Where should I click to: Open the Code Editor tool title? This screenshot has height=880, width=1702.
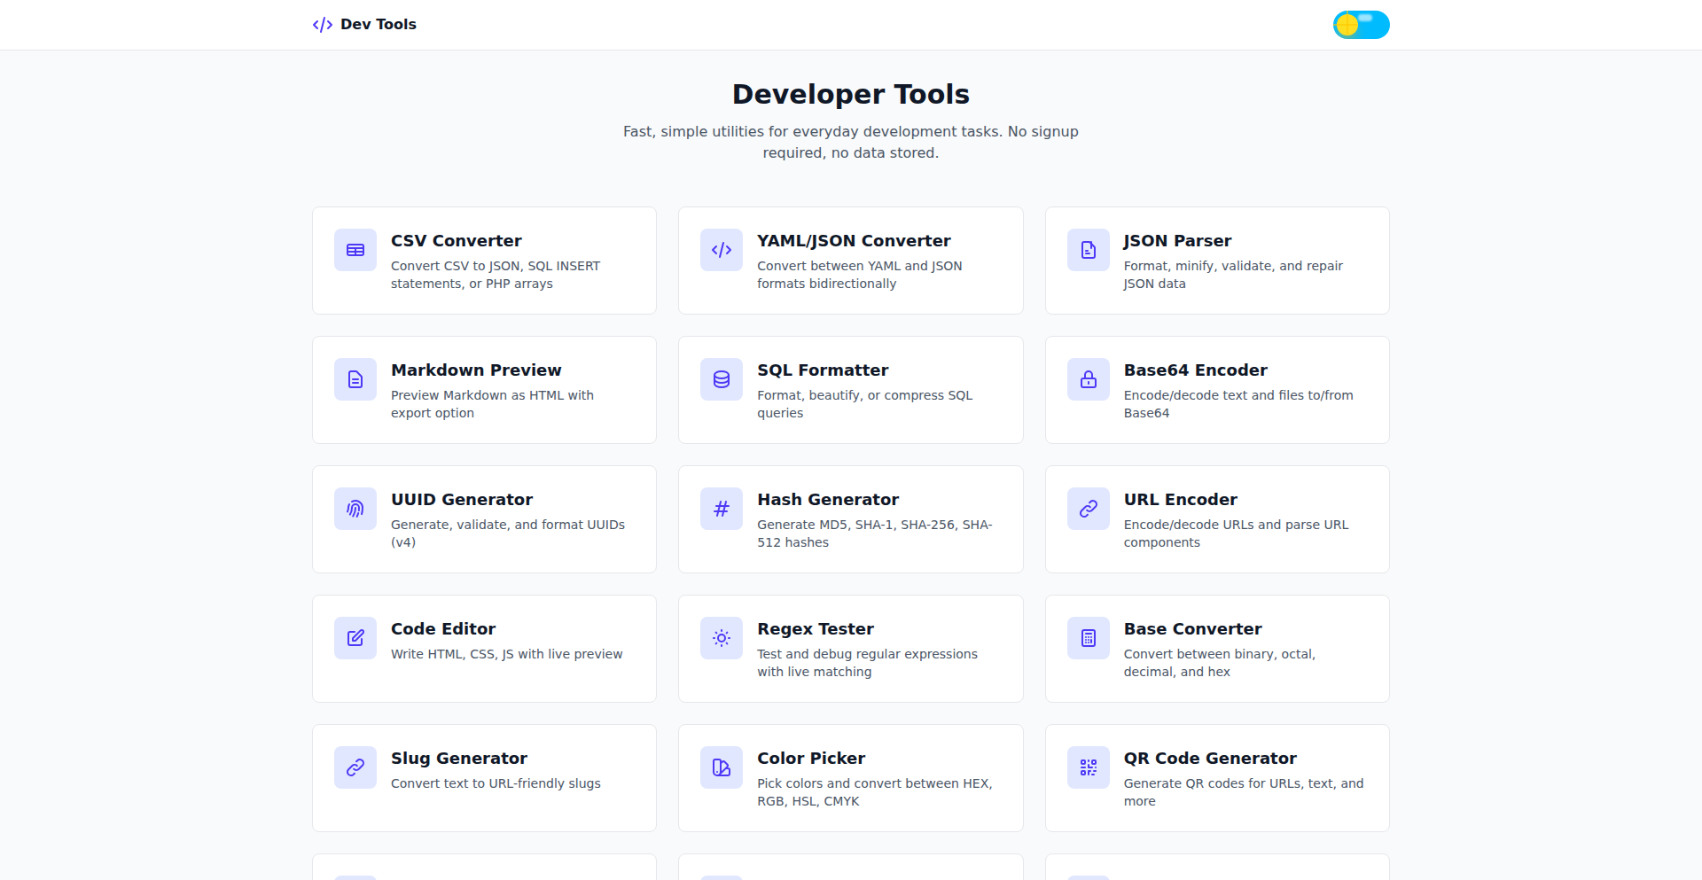pos(443,629)
